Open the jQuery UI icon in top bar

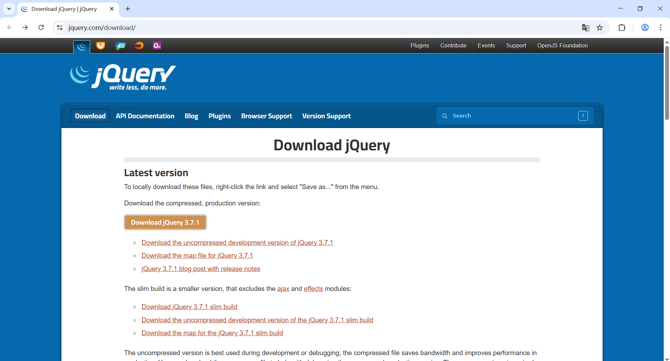pos(101,46)
